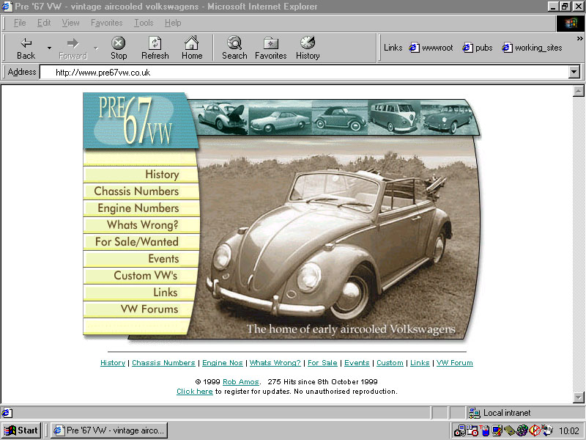Screen dimensions: 586x440
Task: Go back using the Back toolbar button
Action: [26, 48]
